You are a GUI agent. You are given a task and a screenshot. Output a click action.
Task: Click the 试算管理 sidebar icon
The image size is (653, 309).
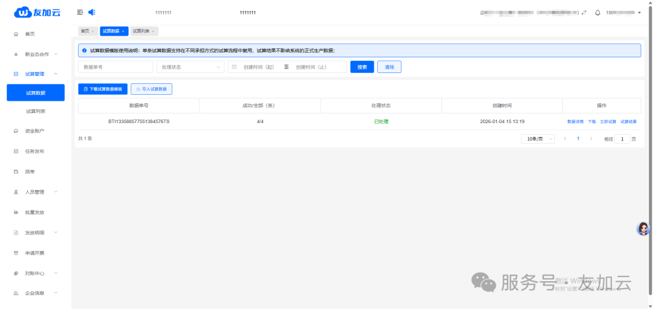coord(16,74)
